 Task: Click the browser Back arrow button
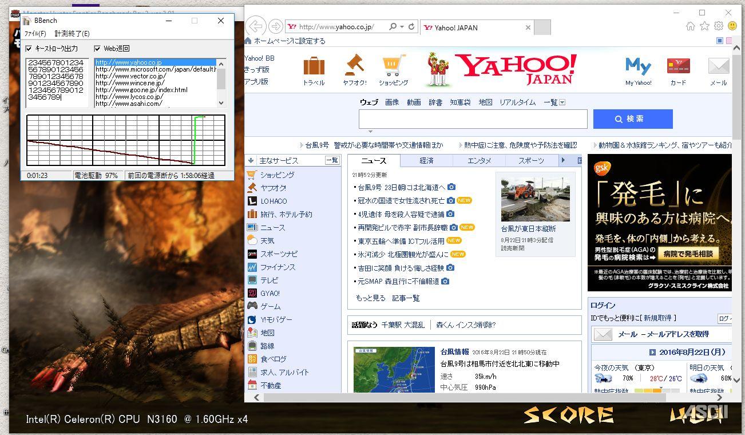pos(256,26)
